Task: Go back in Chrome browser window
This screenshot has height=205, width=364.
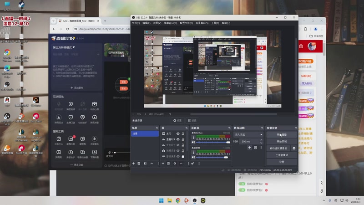Action: pos(54,29)
